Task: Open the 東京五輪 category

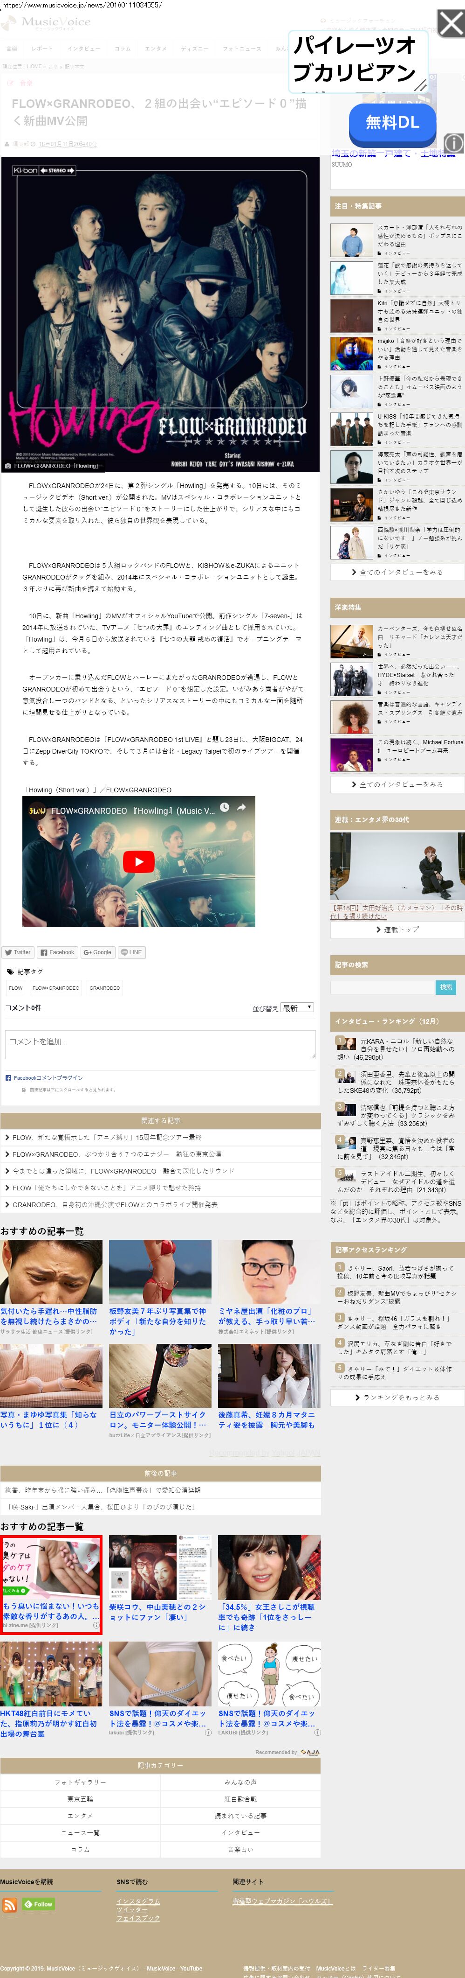Action: (x=80, y=1798)
